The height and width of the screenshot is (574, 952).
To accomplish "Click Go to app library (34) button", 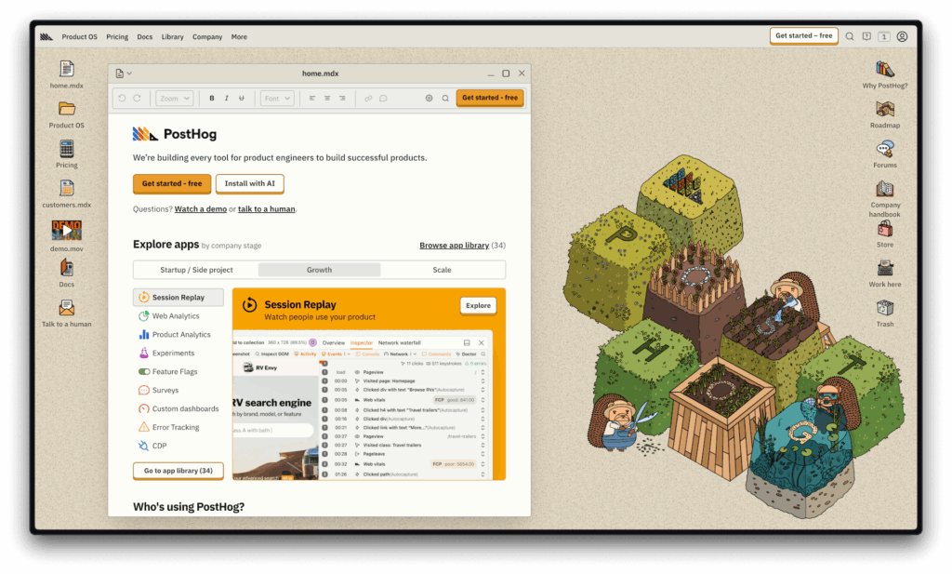I will coord(178,471).
